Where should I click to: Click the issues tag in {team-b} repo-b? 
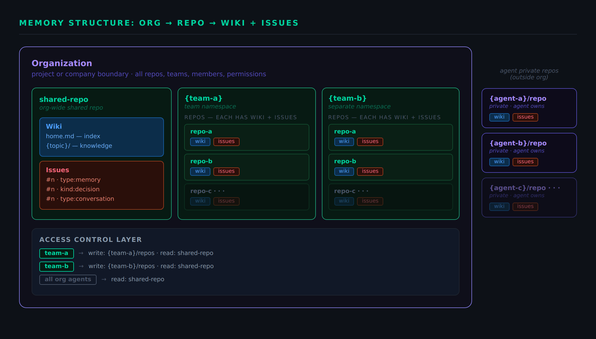tap(370, 171)
